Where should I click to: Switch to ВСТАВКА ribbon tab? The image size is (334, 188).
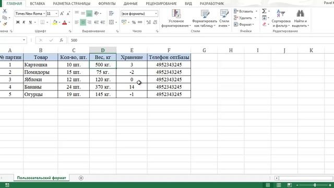37,4
